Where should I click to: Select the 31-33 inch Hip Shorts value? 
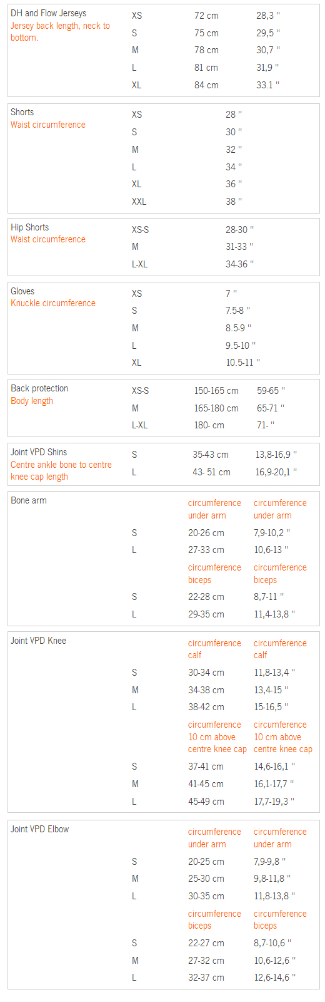tap(239, 247)
